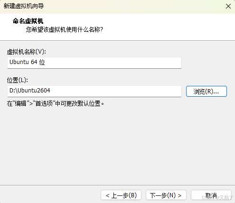The width and height of the screenshot is (235, 203).
Task: Open the 浏览(R)... folder browser
Action: [x=207, y=91]
